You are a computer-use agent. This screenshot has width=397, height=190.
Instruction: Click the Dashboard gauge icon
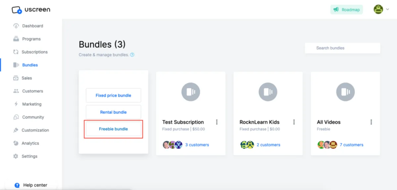point(16,26)
